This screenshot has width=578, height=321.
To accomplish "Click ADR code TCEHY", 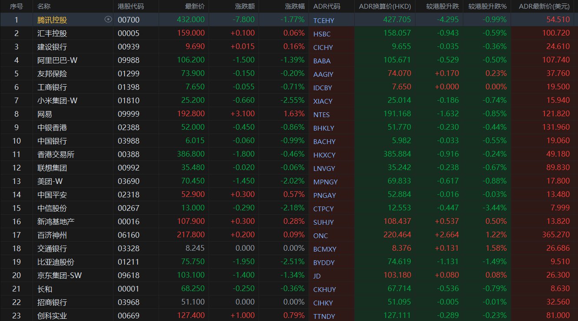I will [324, 20].
